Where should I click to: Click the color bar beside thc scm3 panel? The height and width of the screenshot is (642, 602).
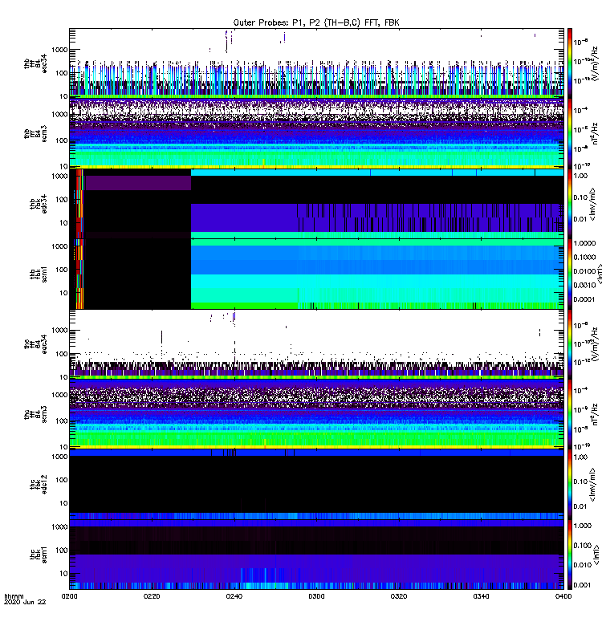click(x=570, y=414)
